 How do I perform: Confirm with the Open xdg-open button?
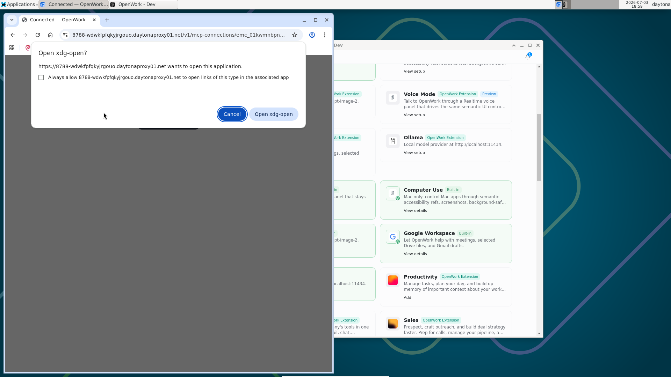point(274,114)
